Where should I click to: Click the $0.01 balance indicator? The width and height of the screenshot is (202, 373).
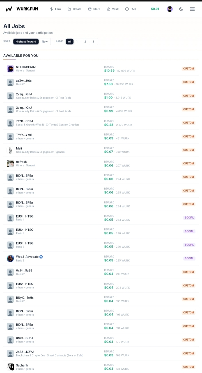coord(155,9)
